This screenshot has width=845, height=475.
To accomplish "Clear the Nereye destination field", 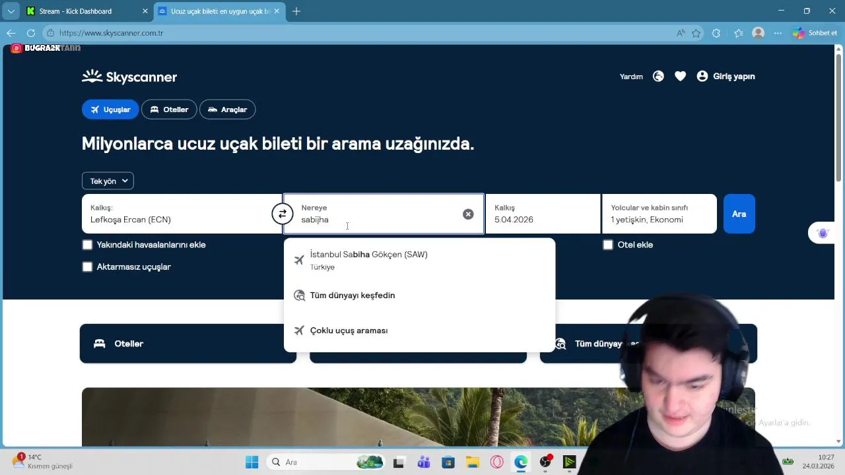I will click(468, 214).
